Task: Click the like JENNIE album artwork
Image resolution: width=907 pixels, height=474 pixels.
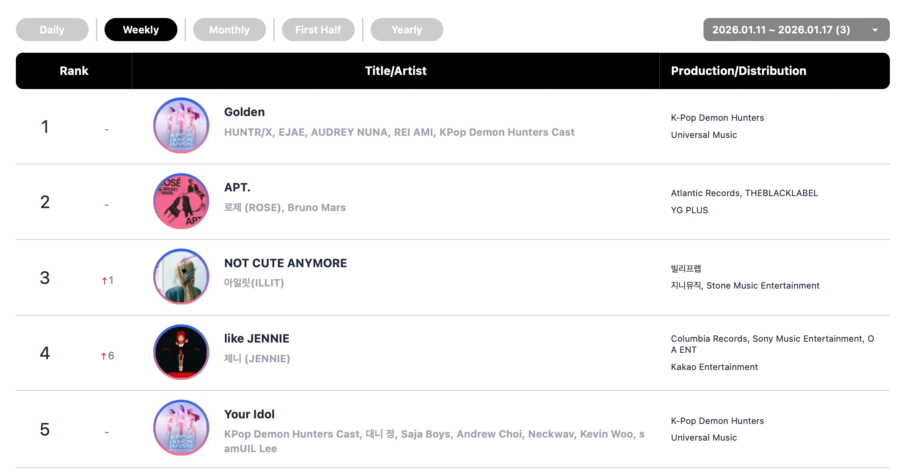Action: tap(181, 352)
